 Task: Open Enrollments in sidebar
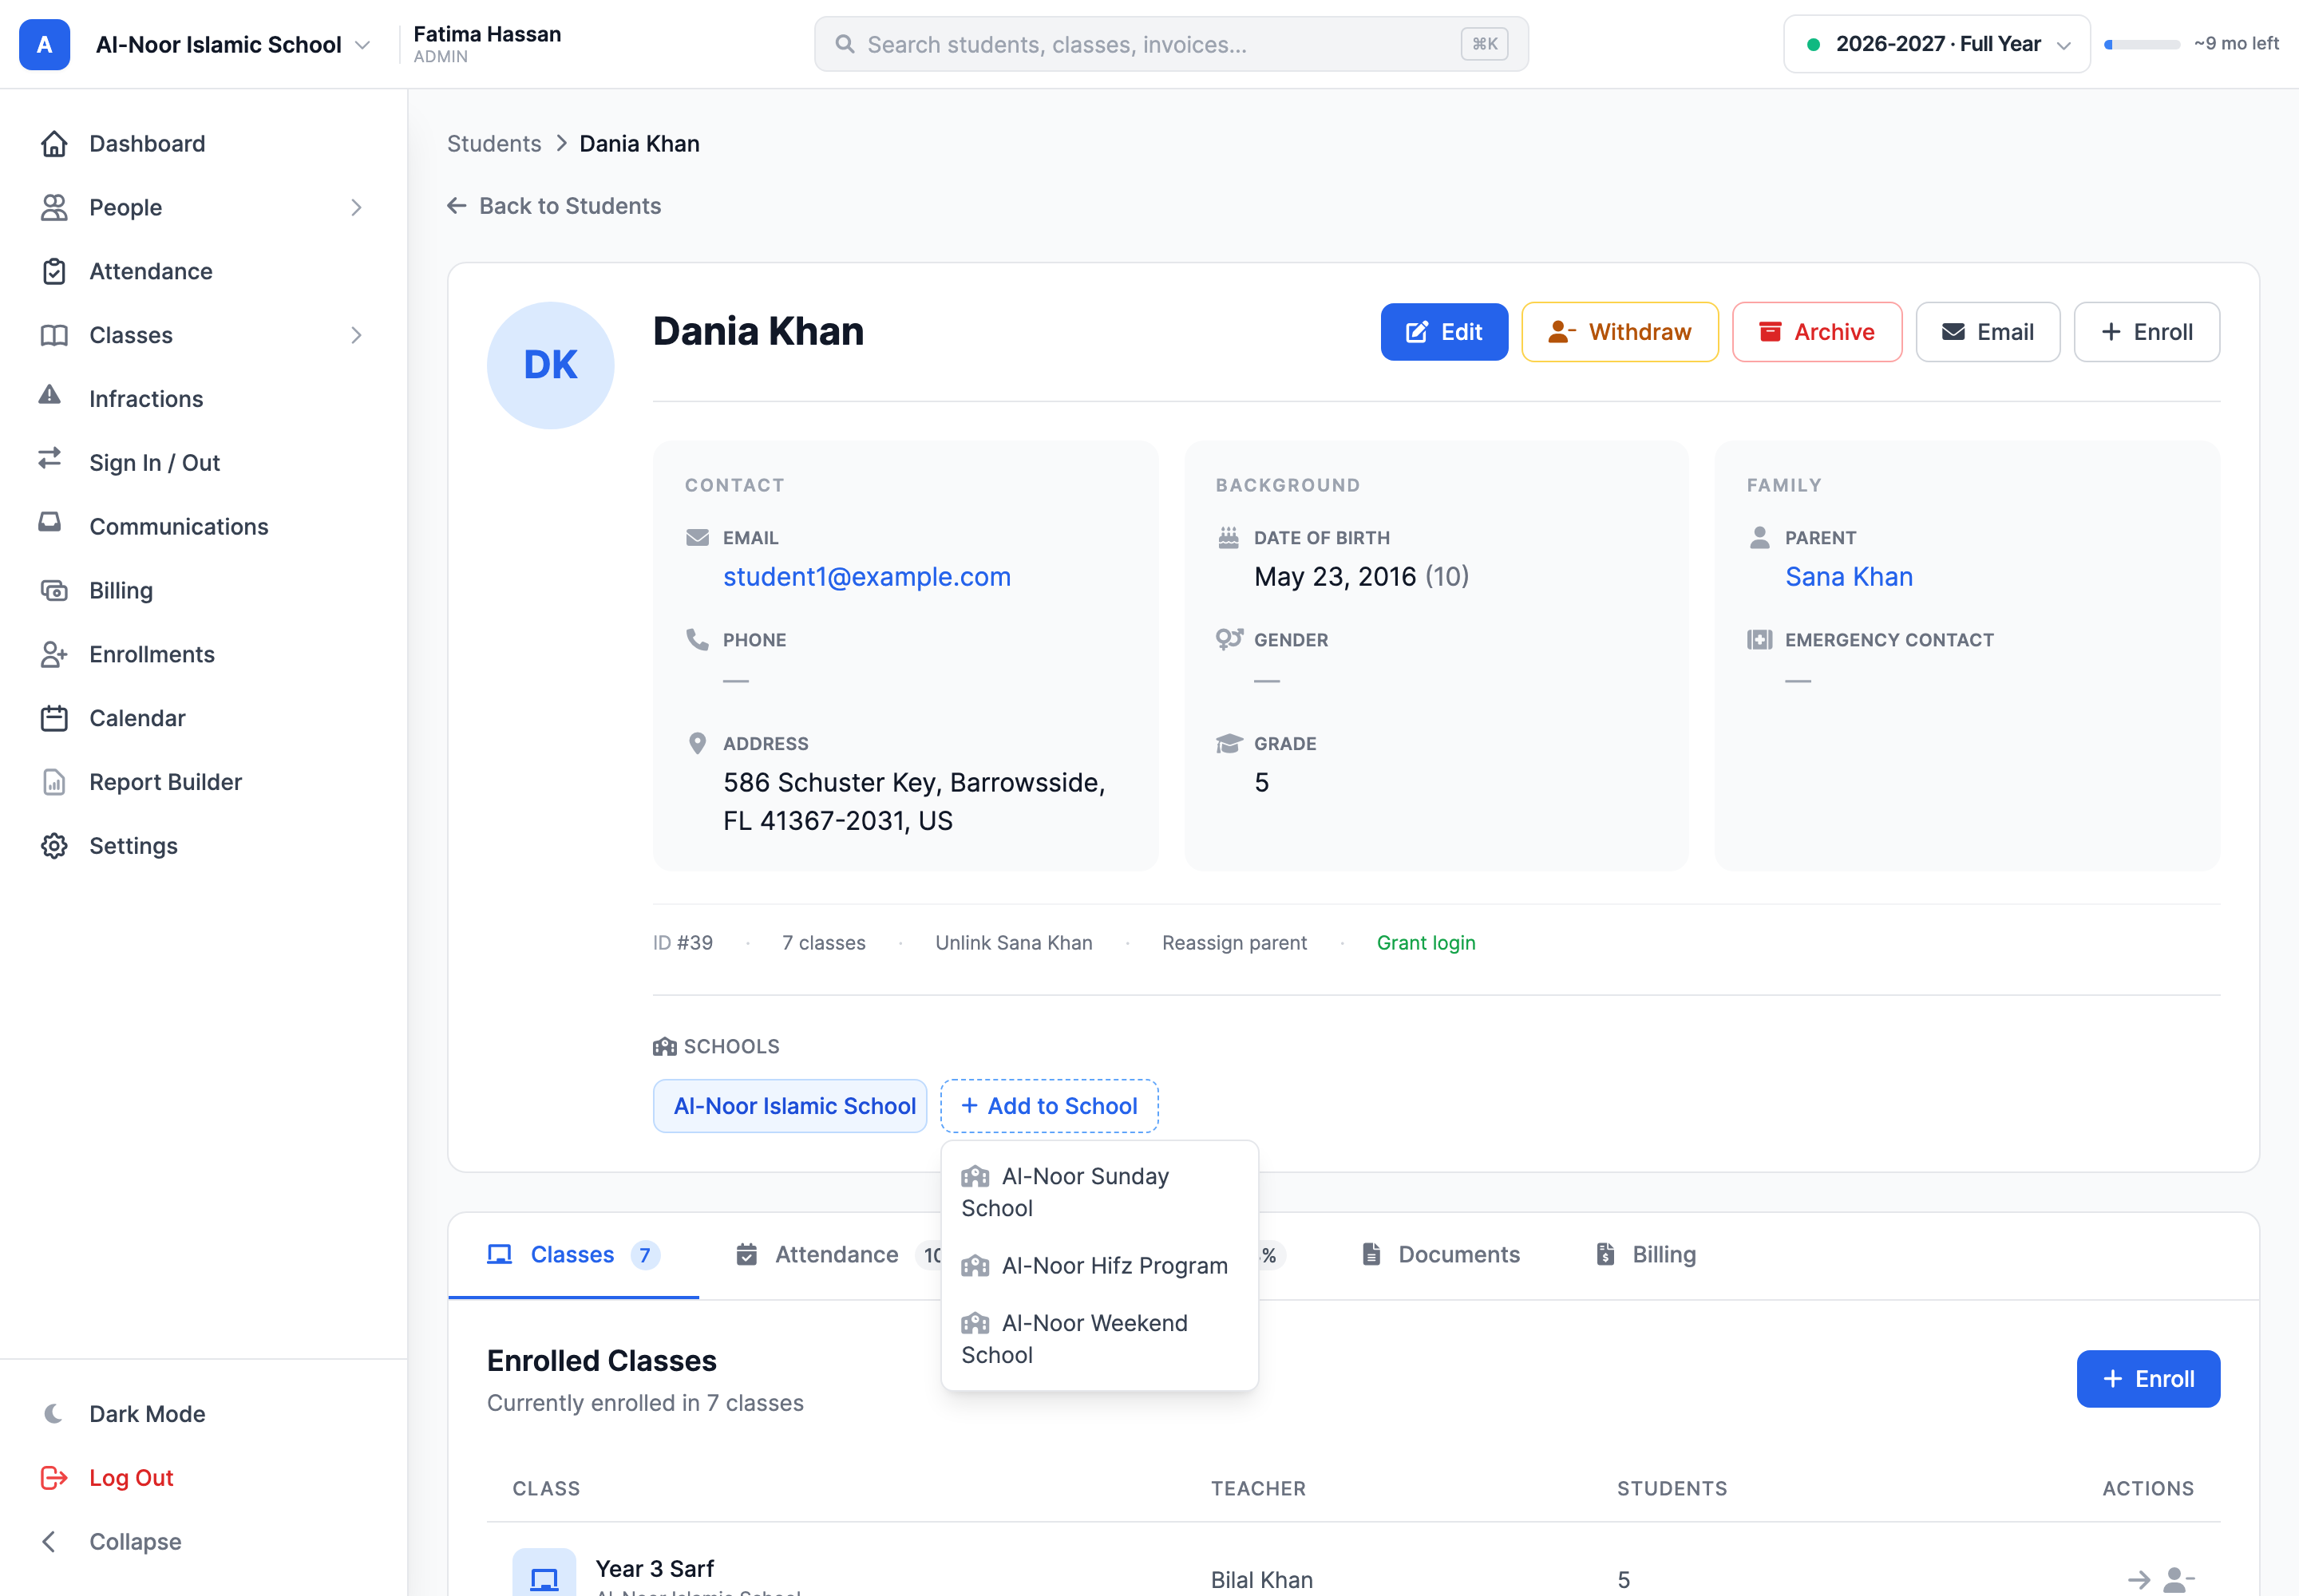point(203,654)
